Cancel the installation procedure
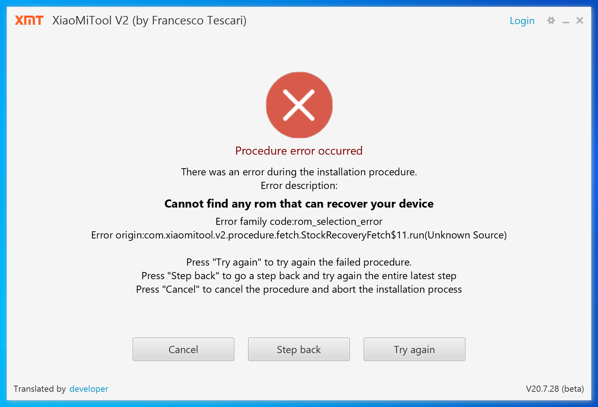The image size is (598, 407). tap(183, 349)
